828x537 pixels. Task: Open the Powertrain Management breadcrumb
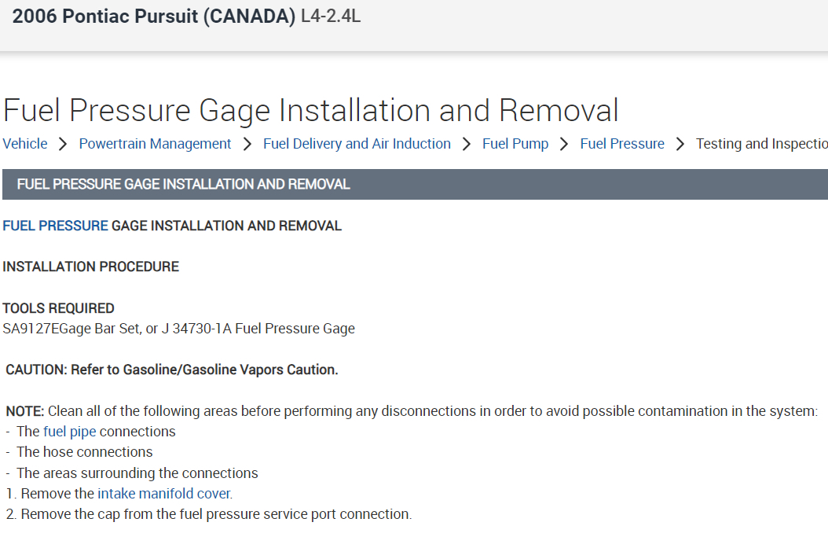click(155, 144)
